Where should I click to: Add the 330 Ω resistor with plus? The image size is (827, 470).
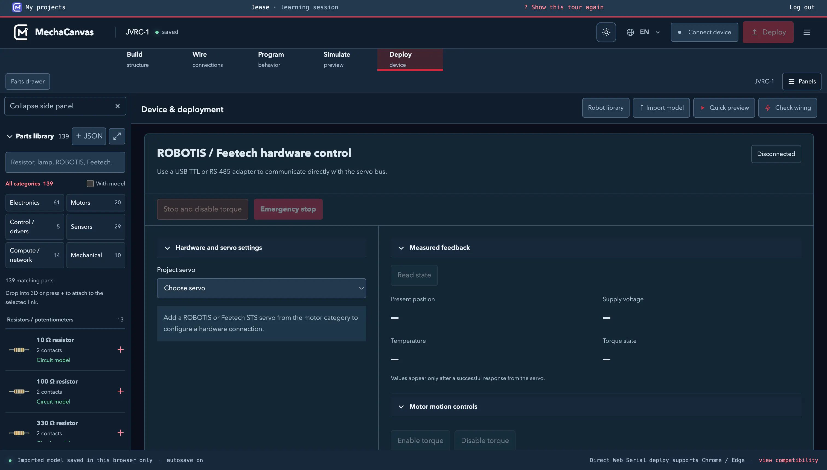tap(120, 433)
